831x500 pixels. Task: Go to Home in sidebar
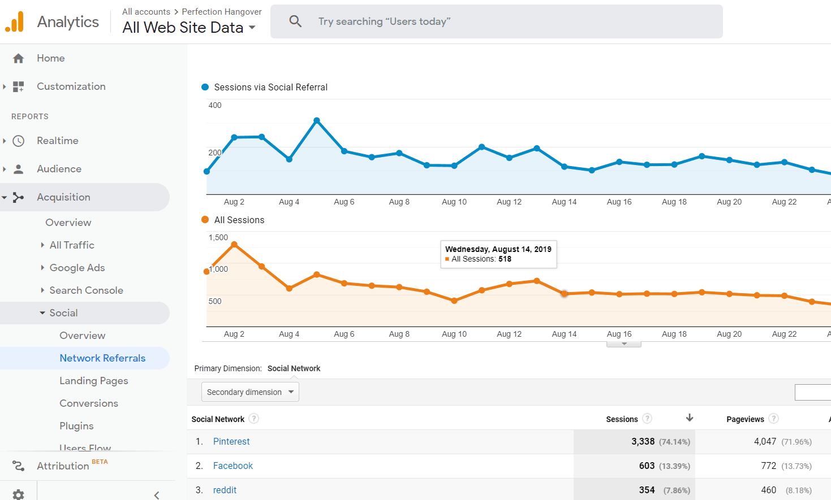pyautogui.click(x=51, y=58)
